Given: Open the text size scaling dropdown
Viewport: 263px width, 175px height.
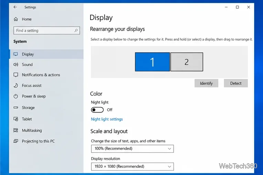Looking at the screenshot, I should click(x=132, y=149).
